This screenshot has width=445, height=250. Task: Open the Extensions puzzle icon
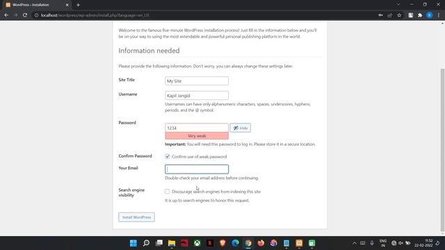click(x=420, y=15)
